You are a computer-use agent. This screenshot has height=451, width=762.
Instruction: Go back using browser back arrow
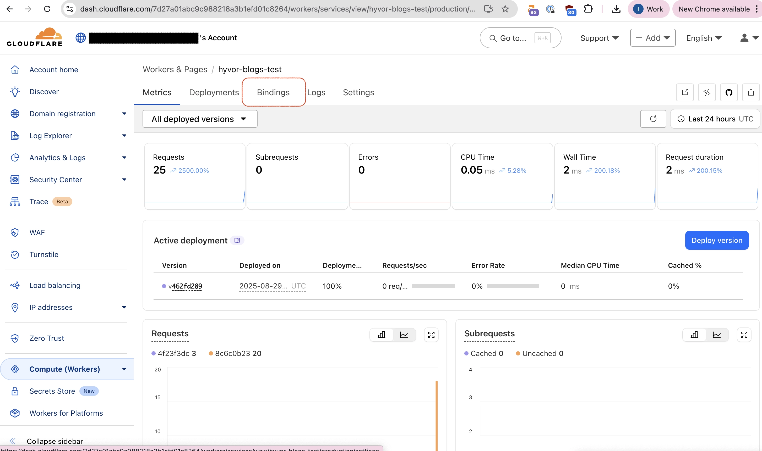click(9, 9)
